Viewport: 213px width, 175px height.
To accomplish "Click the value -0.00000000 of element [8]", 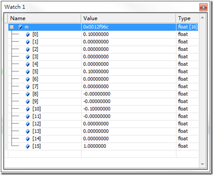I will pos(97,94).
